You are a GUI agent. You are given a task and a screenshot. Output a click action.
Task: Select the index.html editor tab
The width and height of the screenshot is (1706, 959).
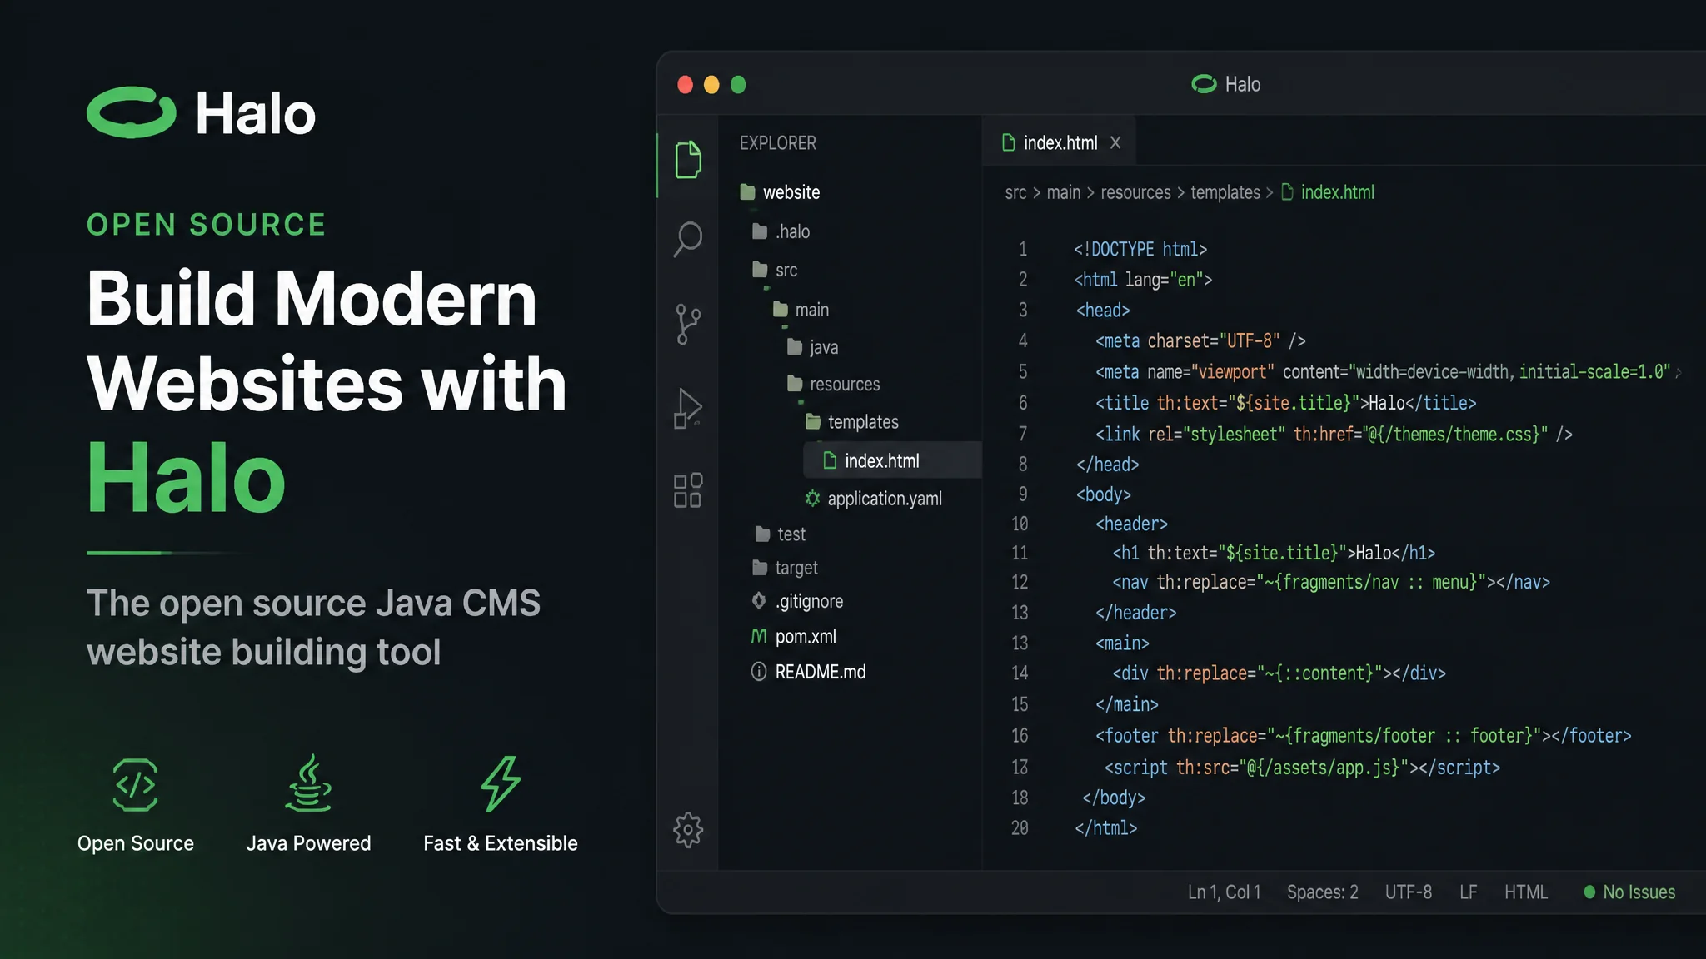click(1060, 142)
